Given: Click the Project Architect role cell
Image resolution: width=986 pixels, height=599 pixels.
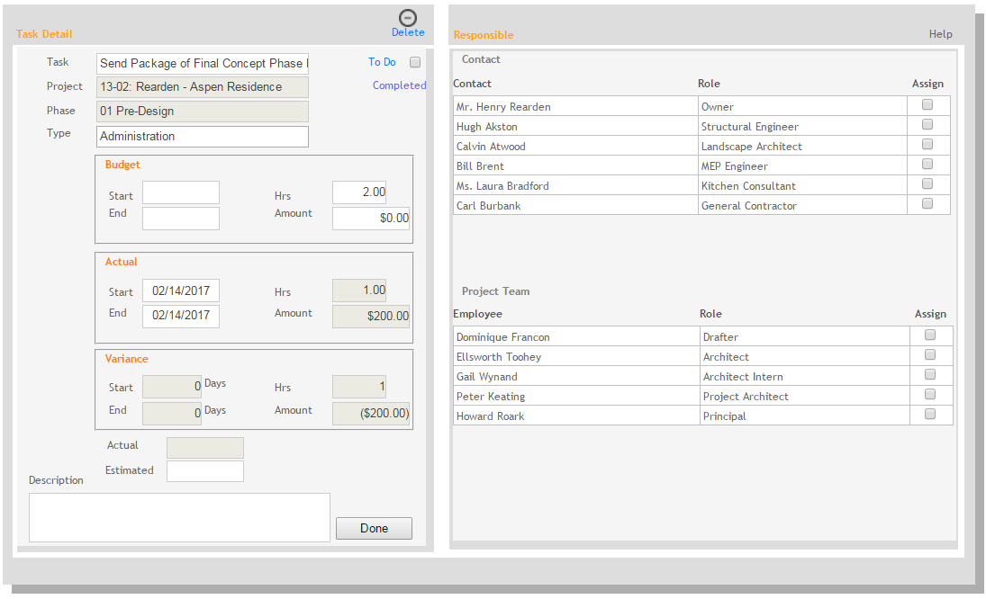Looking at the screenshot, I should point(805,396).
